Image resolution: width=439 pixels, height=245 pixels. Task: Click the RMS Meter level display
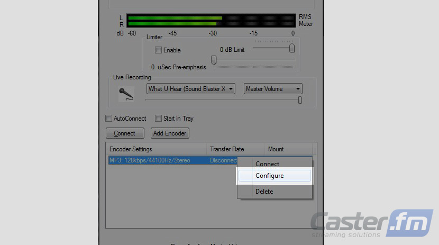[x=211, y=21]
